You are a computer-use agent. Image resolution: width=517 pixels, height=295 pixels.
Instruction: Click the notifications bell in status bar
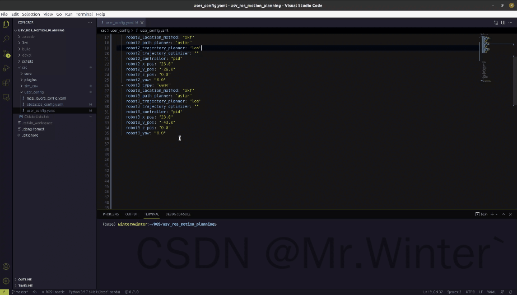(x=511, y=292)
